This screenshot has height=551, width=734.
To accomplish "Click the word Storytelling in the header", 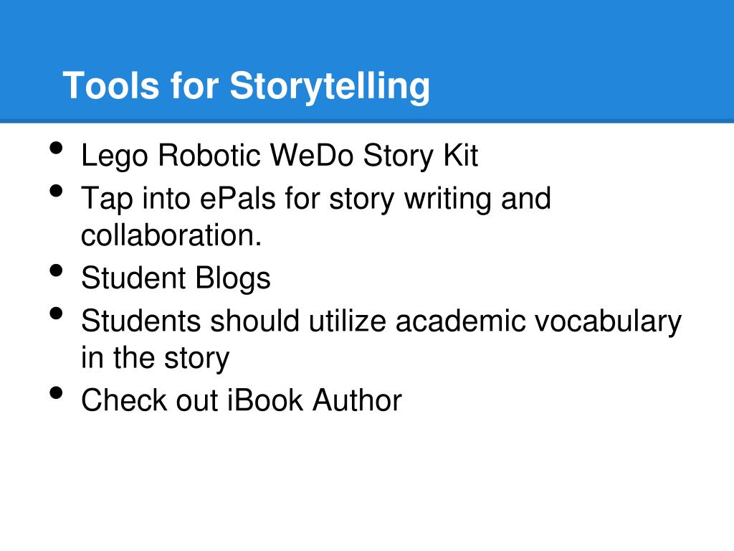I will click(330, 87).
